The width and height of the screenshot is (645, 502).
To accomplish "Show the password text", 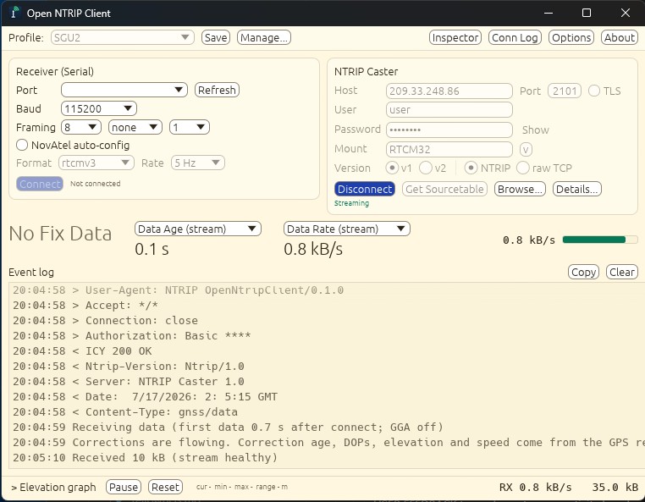I will 536,130.
